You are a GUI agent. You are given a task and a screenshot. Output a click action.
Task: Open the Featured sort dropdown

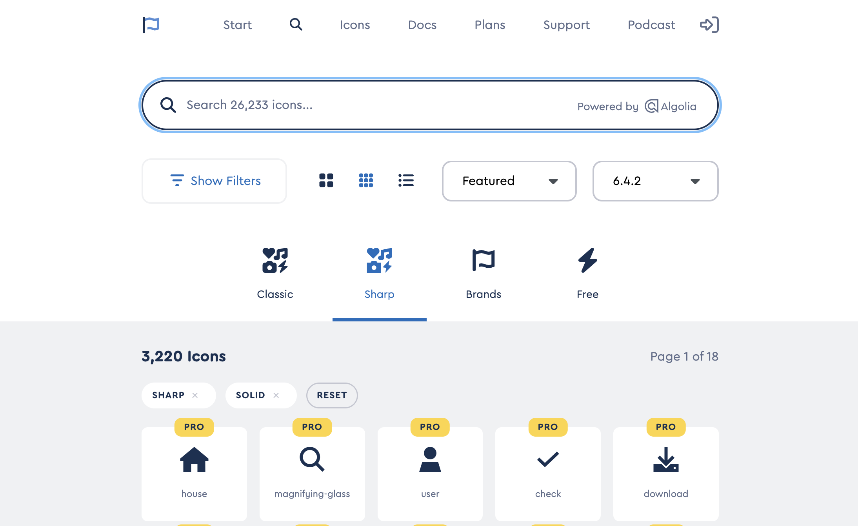(x=509, y=181)
